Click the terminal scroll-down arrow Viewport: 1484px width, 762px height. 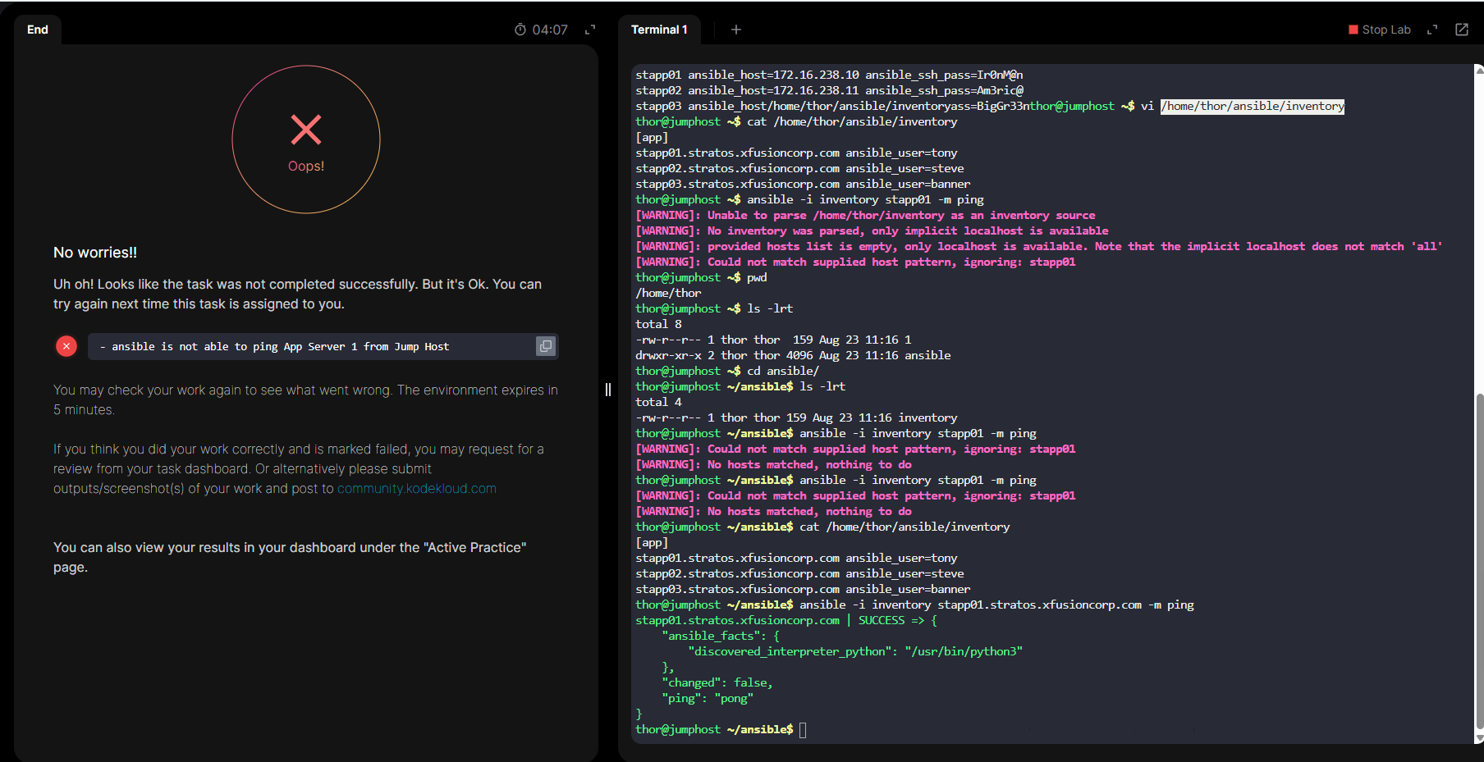pyautogui.click(x=1479, y=738)
